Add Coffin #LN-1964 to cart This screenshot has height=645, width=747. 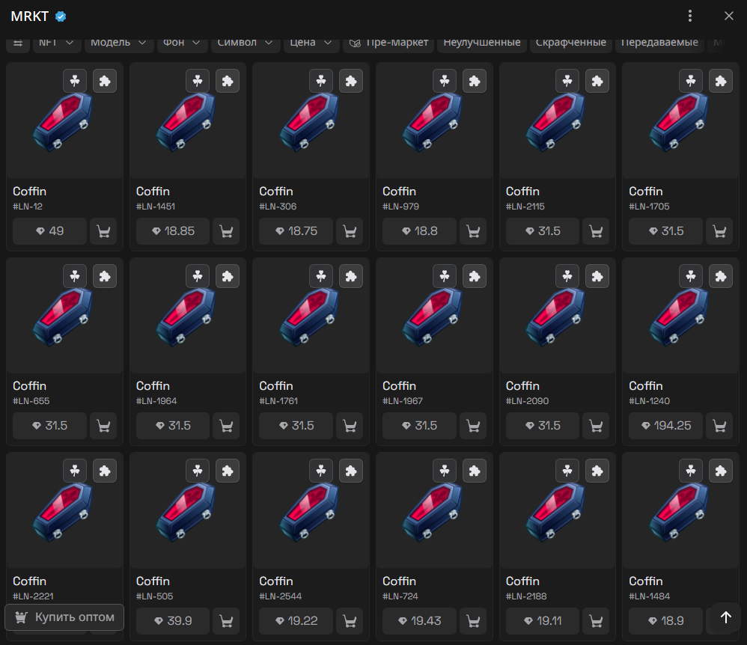pos(226,426)
